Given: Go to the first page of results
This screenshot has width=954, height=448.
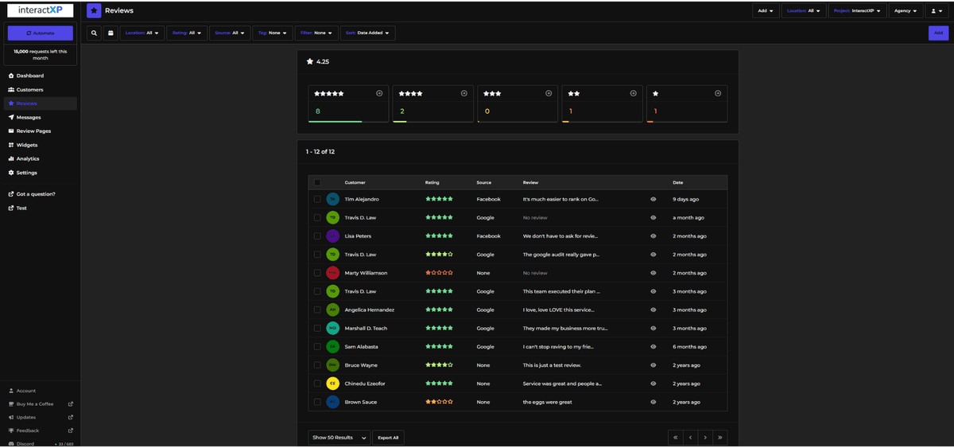Looking at the screenshot, I should tap(676, 438).
